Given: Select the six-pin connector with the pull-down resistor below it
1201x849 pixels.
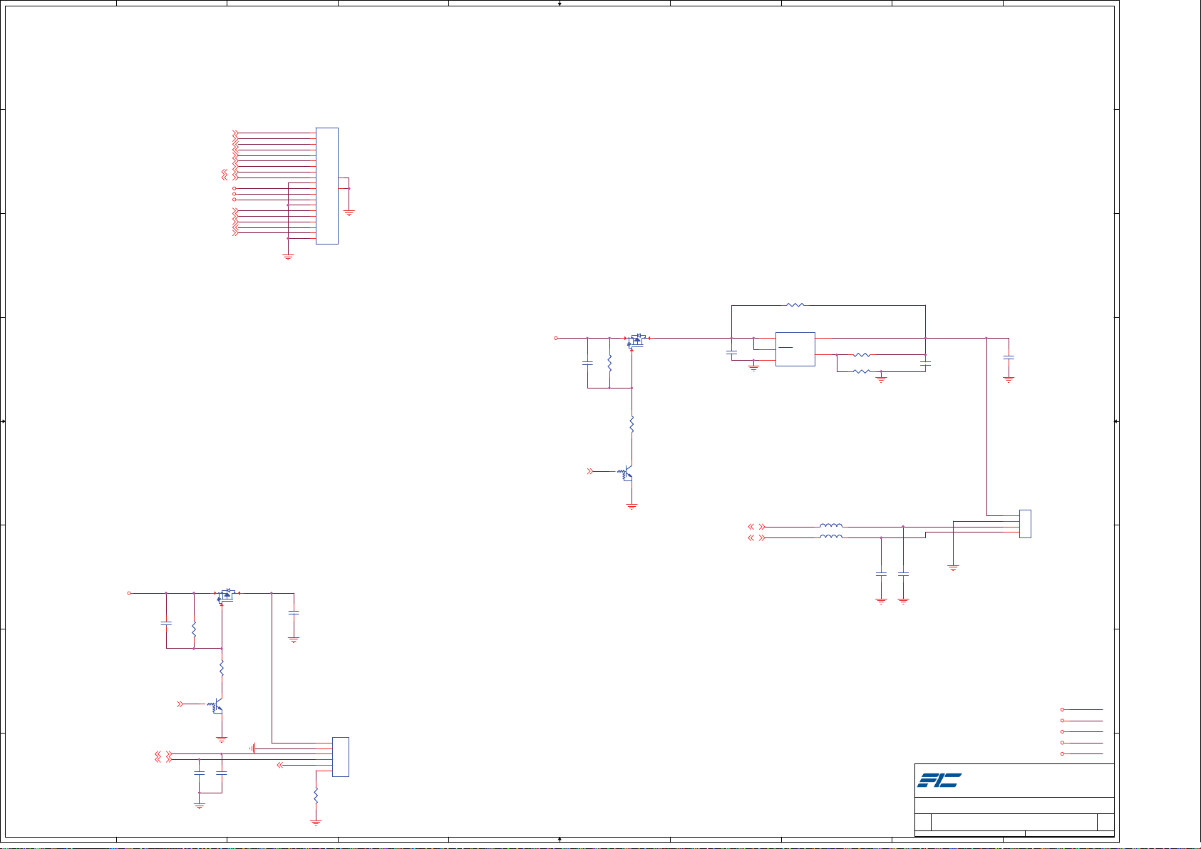Looking at the screenshot, I should [341, 757].
